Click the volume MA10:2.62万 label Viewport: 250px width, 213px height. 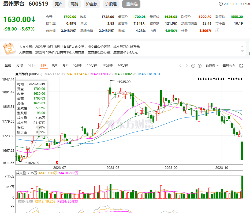(69, 173)
